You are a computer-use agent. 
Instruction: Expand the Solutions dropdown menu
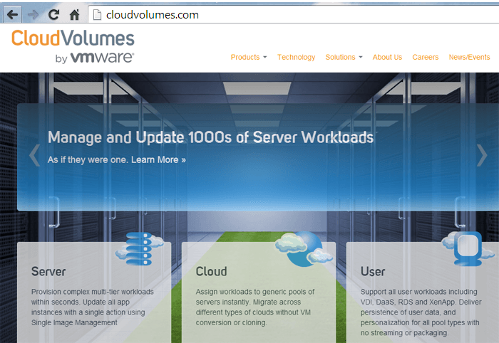pos(344,57)
